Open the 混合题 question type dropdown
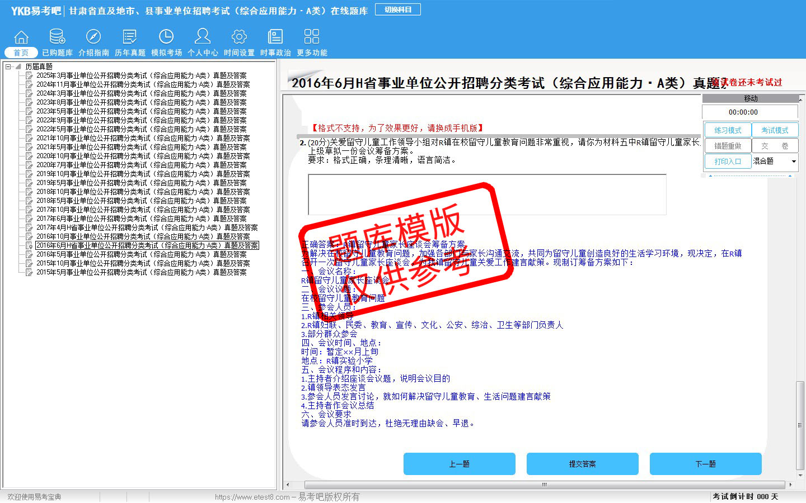 point(793,162)
